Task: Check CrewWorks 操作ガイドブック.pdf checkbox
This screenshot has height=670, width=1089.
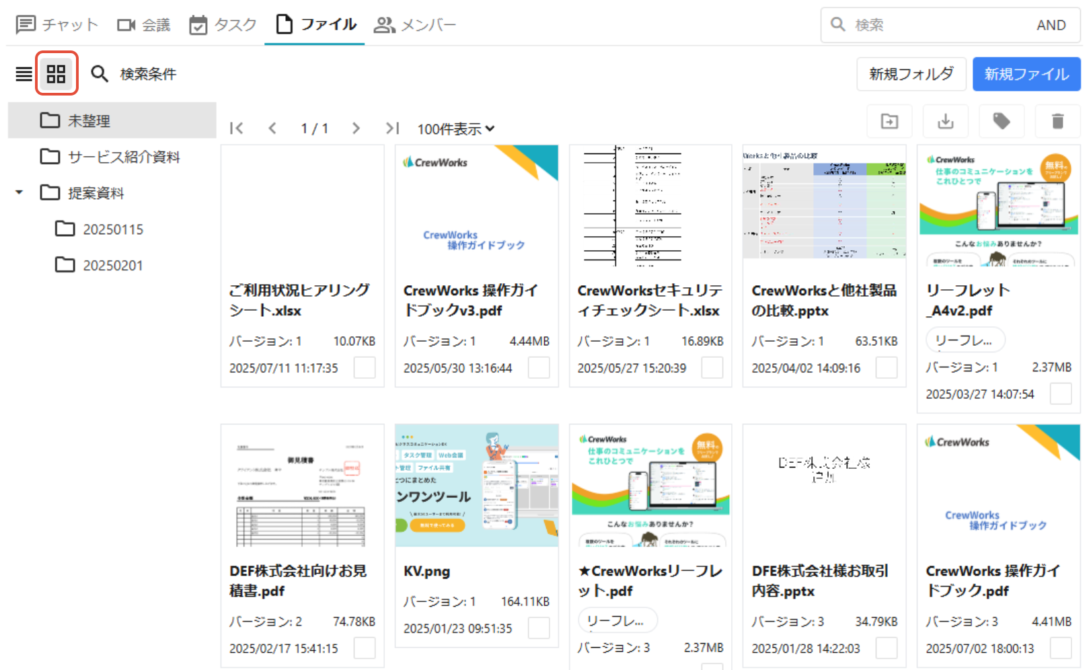Action: pyautogui.click(x=1061, y=648)
